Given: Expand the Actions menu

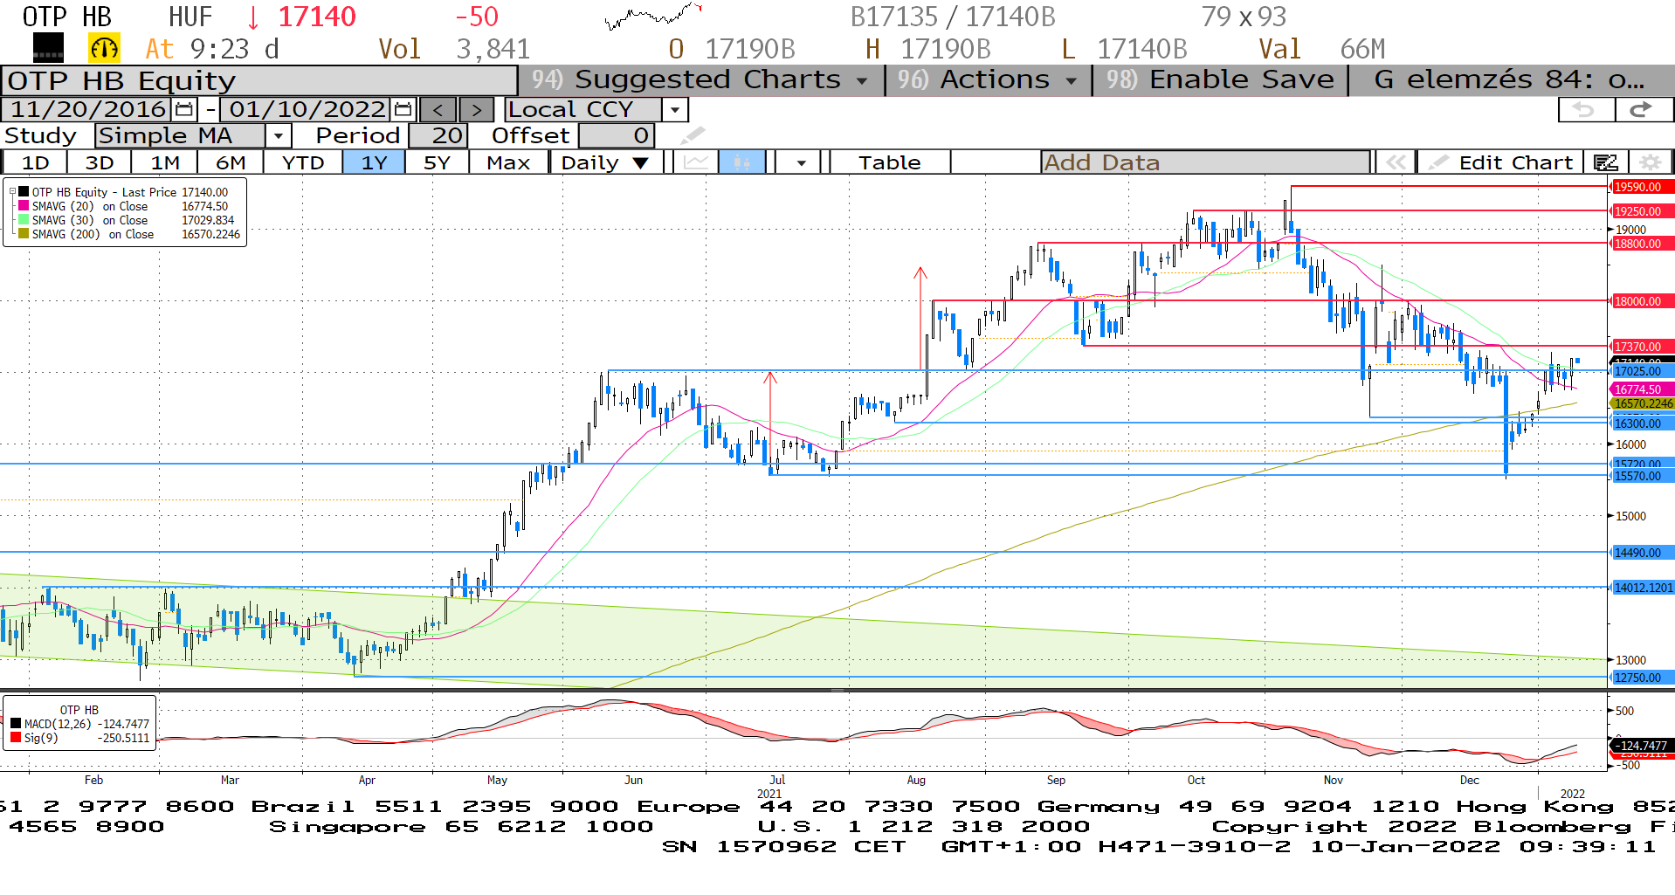Looking at the screenshot, I should pyautogui.click(x=988, y=79).
